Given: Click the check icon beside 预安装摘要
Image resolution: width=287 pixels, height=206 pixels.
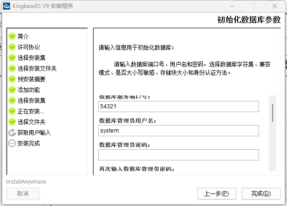Looking at the screenshot, I should click(12, 79).
